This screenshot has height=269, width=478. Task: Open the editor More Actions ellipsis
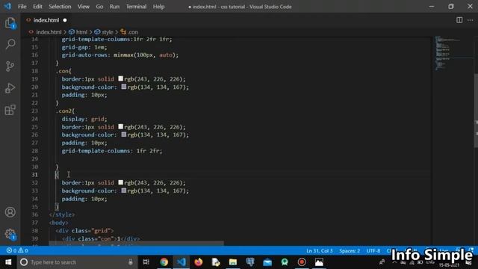click(470, 20)
